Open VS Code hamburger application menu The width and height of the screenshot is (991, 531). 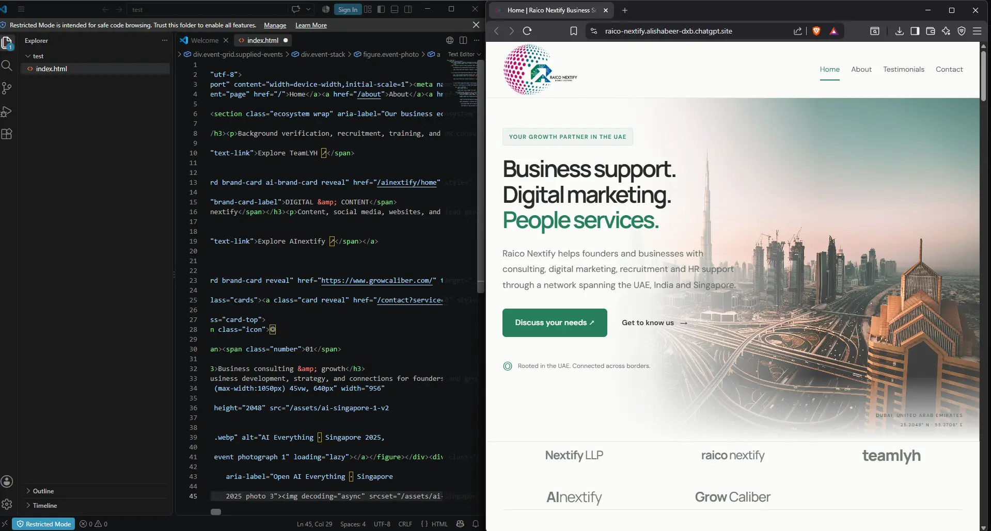pyautogui.click(x=21, y=9)
